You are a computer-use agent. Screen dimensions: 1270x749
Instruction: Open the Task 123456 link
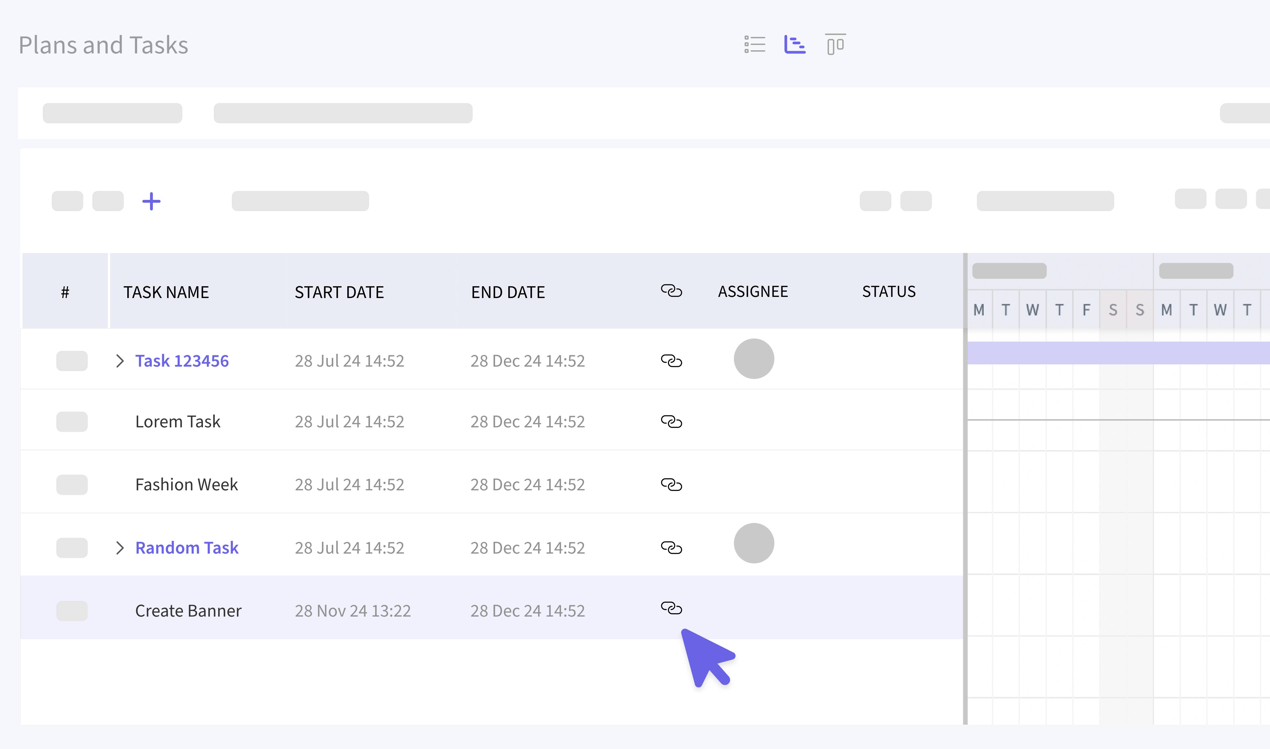182,361
